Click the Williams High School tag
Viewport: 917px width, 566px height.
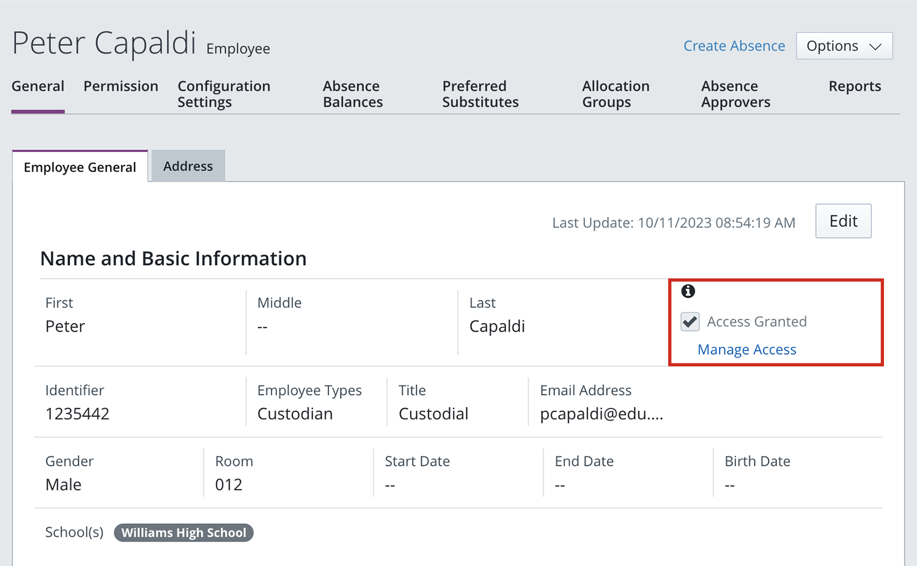(183, 533)
